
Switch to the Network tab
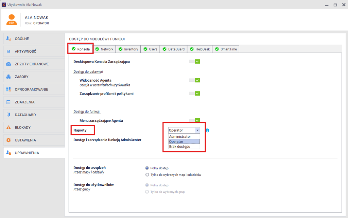pos(104,49)
